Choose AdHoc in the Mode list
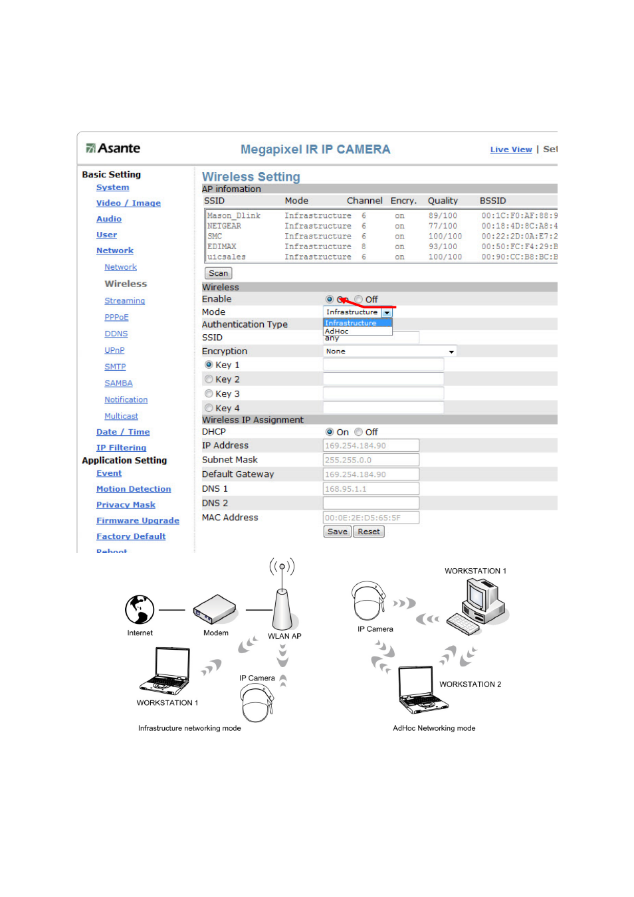Viewport: 634px width, 897px height. click(x=358, y=331)
